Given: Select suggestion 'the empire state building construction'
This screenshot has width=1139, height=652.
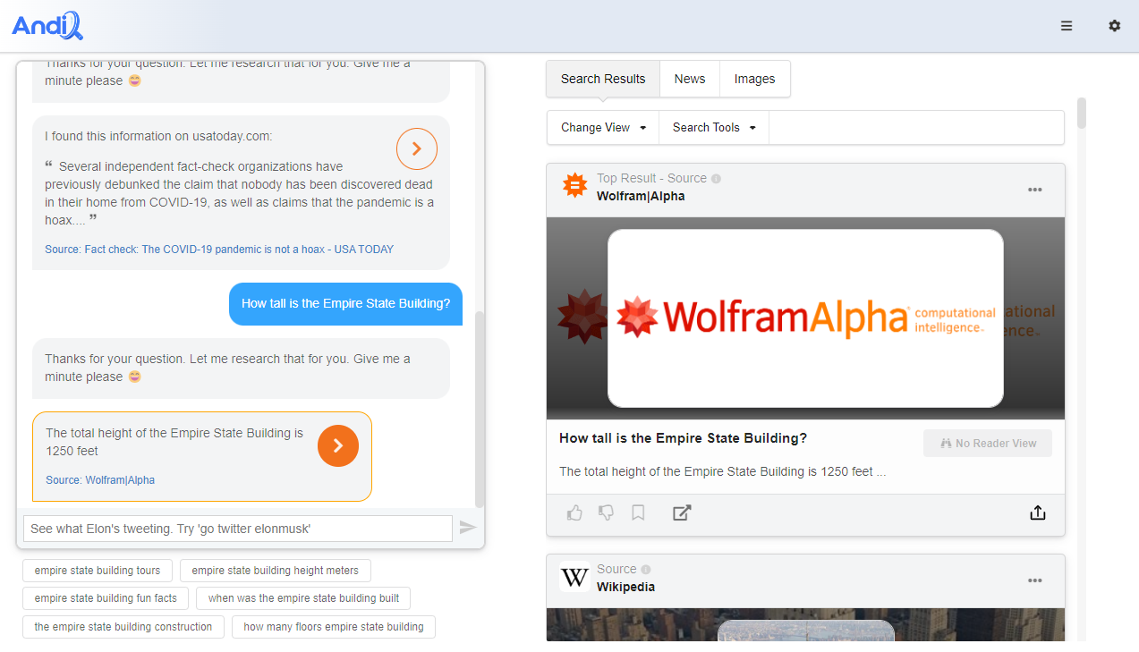Looking at the screenshot, I should (x=123, y=627).
